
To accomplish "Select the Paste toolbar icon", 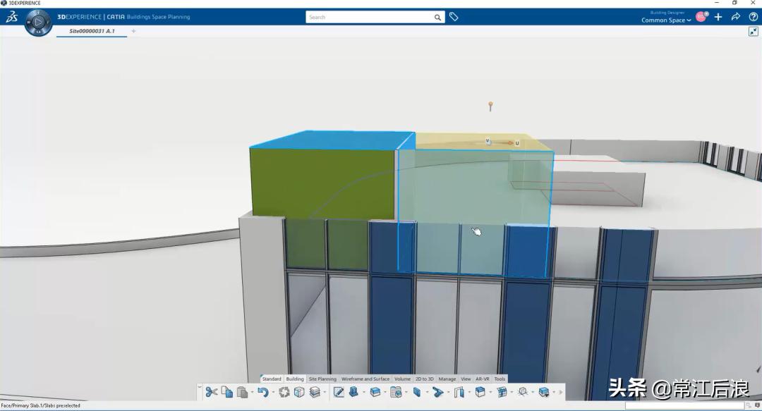I will [241, 393].
